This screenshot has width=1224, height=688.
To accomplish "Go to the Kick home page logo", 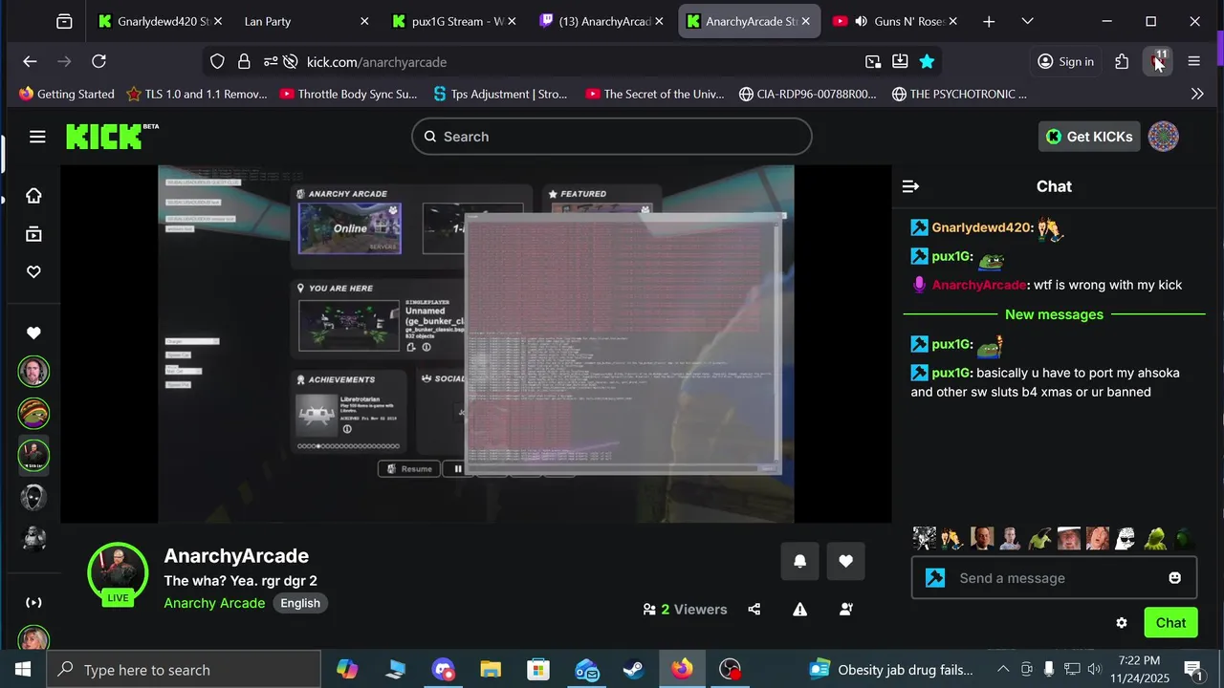I will pyautogui.click(x=112, y=137).
